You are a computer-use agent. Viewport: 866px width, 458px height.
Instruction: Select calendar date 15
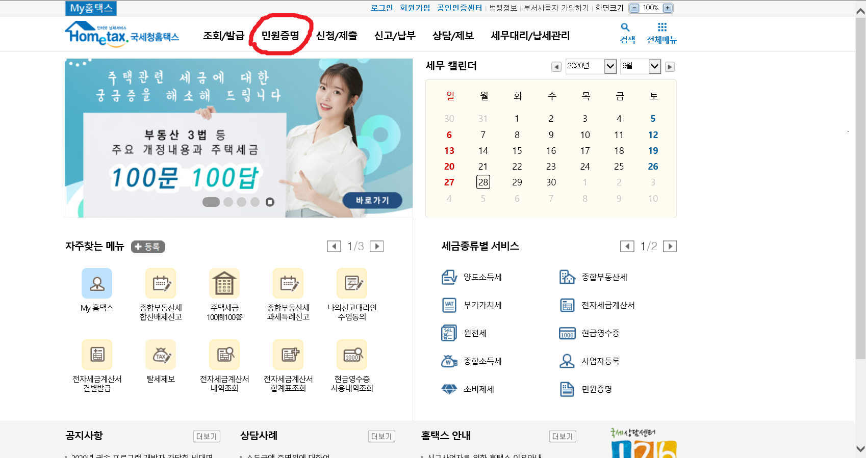click(x=517, y=151)
